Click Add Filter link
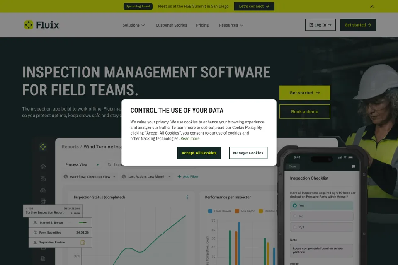Viewport: 398px width, 265px height. coord(188,176)
